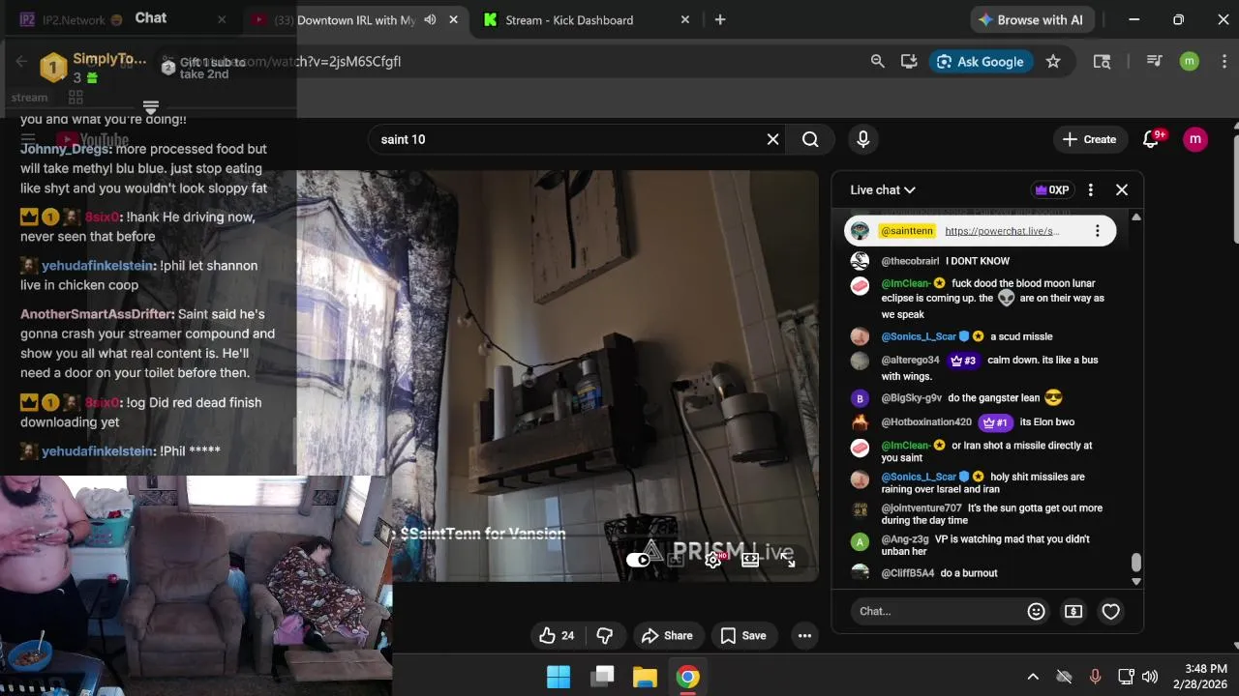Image resolution: width=1239 pixels, height=696 pixels.
Task: Open Super Chat dollar purchase icon
Action: pyautogui.click(x=1073, y=611)
